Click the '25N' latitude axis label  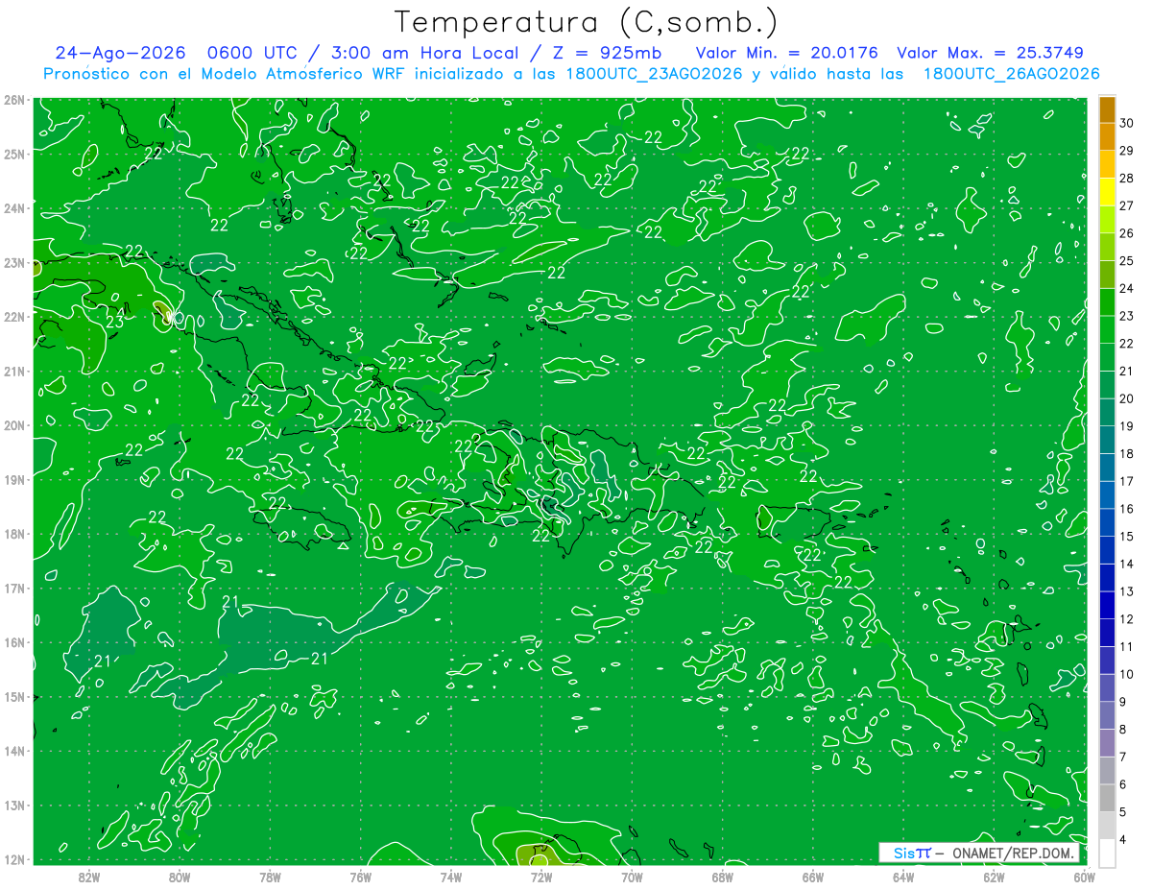[x=14, y=154]
